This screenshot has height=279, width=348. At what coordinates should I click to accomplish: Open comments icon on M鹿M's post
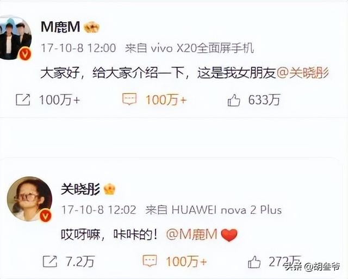[129, 99]
